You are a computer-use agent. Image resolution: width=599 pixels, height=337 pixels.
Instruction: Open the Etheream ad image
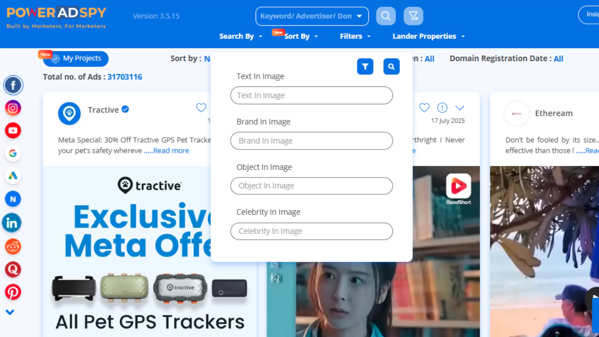[544, 251]
